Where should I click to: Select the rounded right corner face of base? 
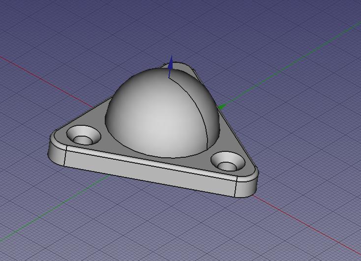pos(246,187)
